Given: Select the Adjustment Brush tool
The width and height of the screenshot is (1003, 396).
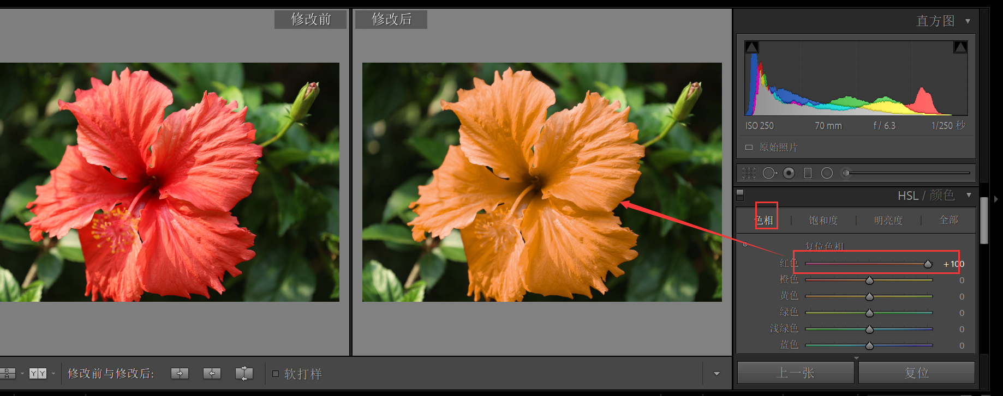Looking at the screenshot, I should (846, 173).
